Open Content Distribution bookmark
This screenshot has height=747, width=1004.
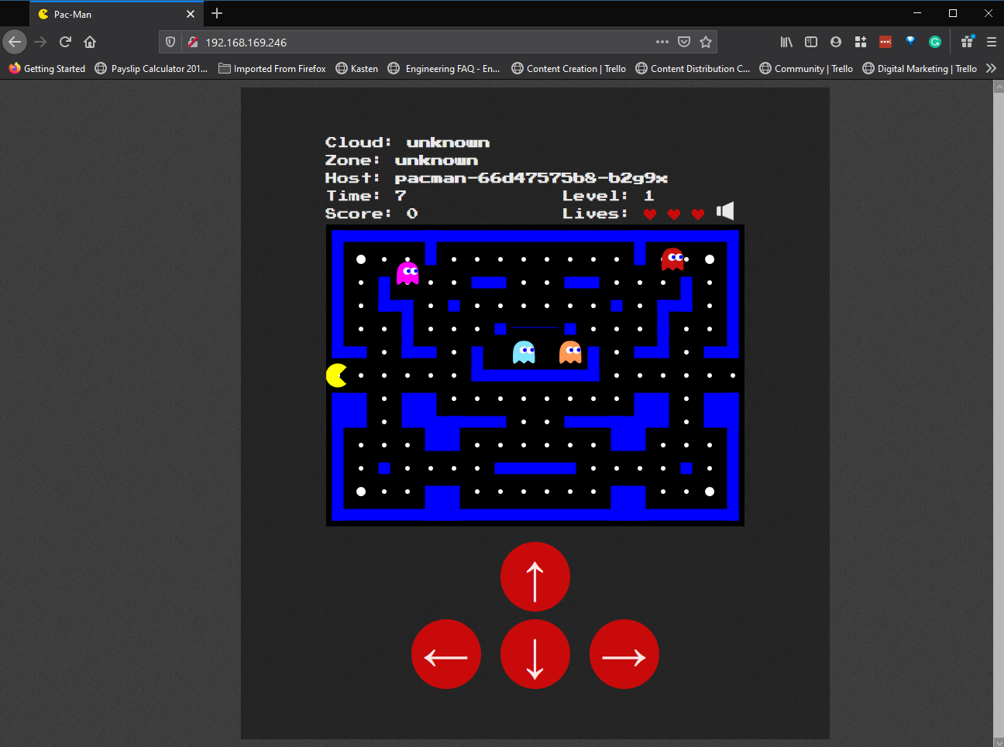(x=693, y=68)
